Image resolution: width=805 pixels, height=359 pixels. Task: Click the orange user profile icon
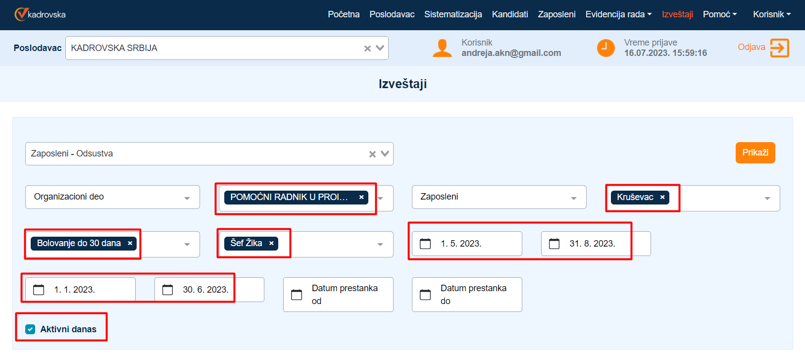pyautogui.click(x=442, y=48)
